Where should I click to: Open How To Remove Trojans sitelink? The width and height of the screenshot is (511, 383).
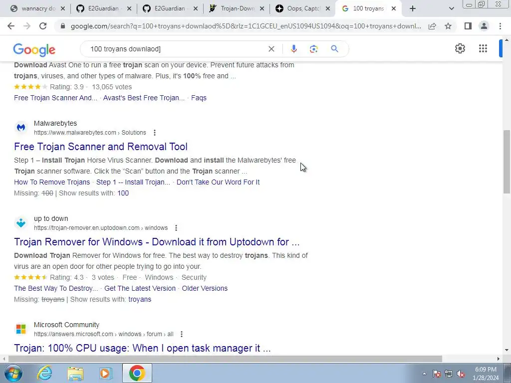click(52, 182)
